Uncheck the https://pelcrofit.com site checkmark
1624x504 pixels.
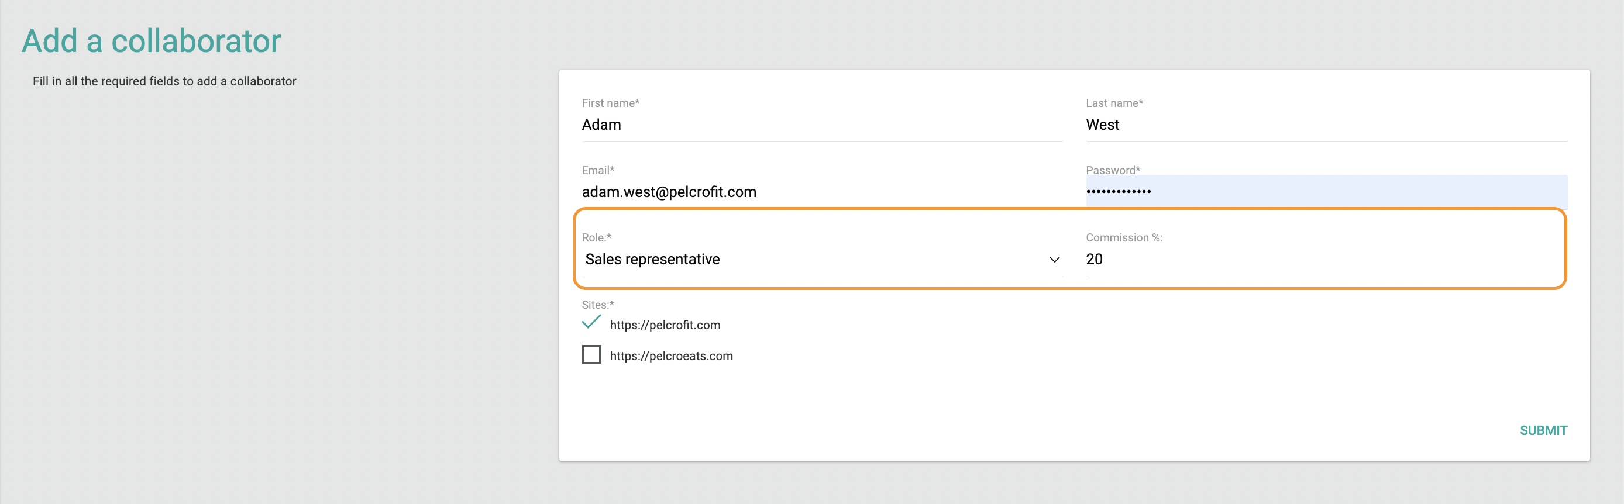pyautogui.click(x=591, y=323)
